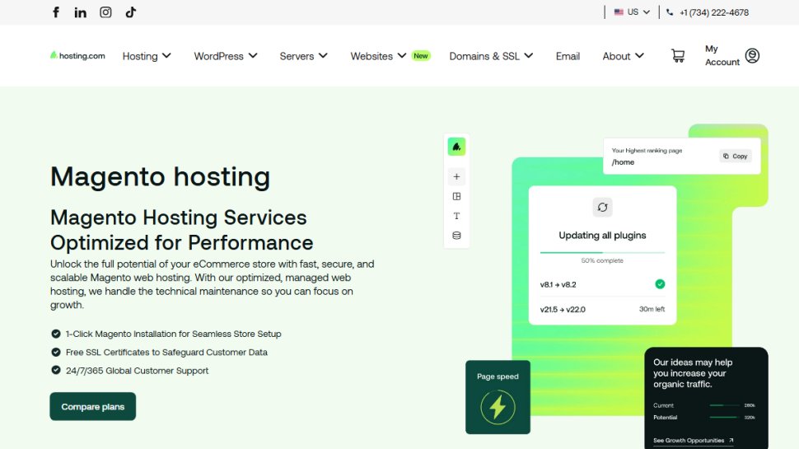
Task: Click the /home page path
Action: point(623,162)
